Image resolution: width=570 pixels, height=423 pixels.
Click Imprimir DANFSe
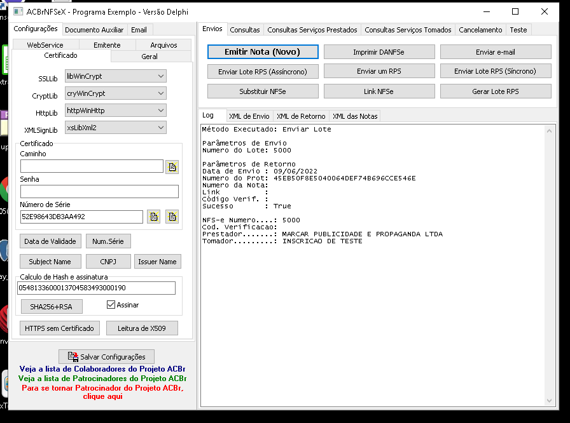[379, 52]
